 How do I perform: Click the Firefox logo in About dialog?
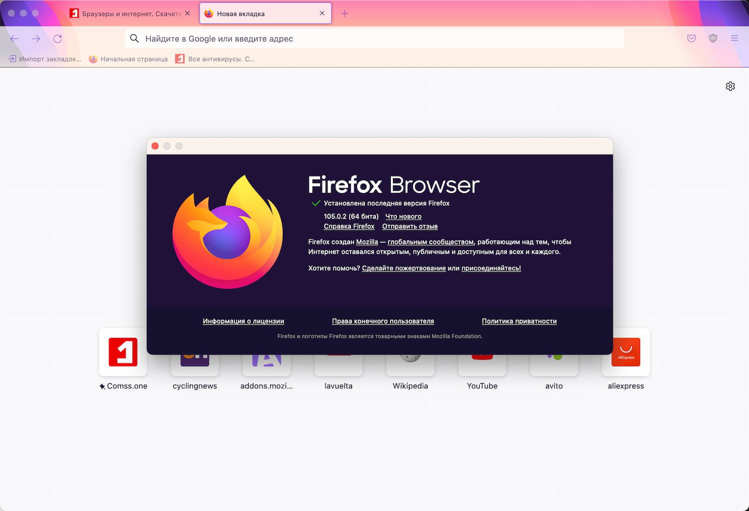point(228,232)
